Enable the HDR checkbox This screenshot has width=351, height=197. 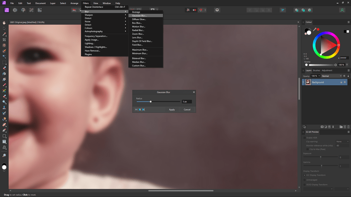point(305,138)
